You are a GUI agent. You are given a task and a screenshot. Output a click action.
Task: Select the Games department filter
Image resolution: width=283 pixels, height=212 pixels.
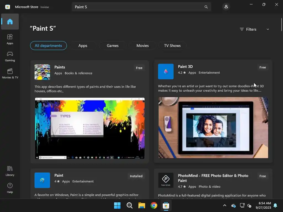(113, 46)
